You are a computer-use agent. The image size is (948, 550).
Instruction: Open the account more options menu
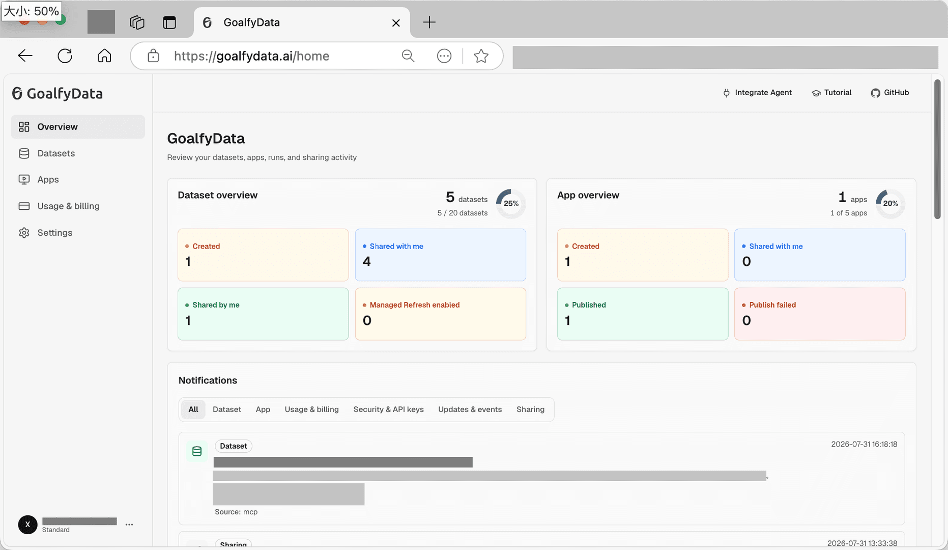point(129,525)
